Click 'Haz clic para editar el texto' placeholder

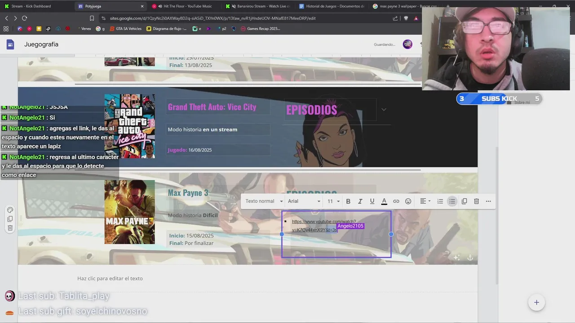pyautogui.click(x=110, y=279)
